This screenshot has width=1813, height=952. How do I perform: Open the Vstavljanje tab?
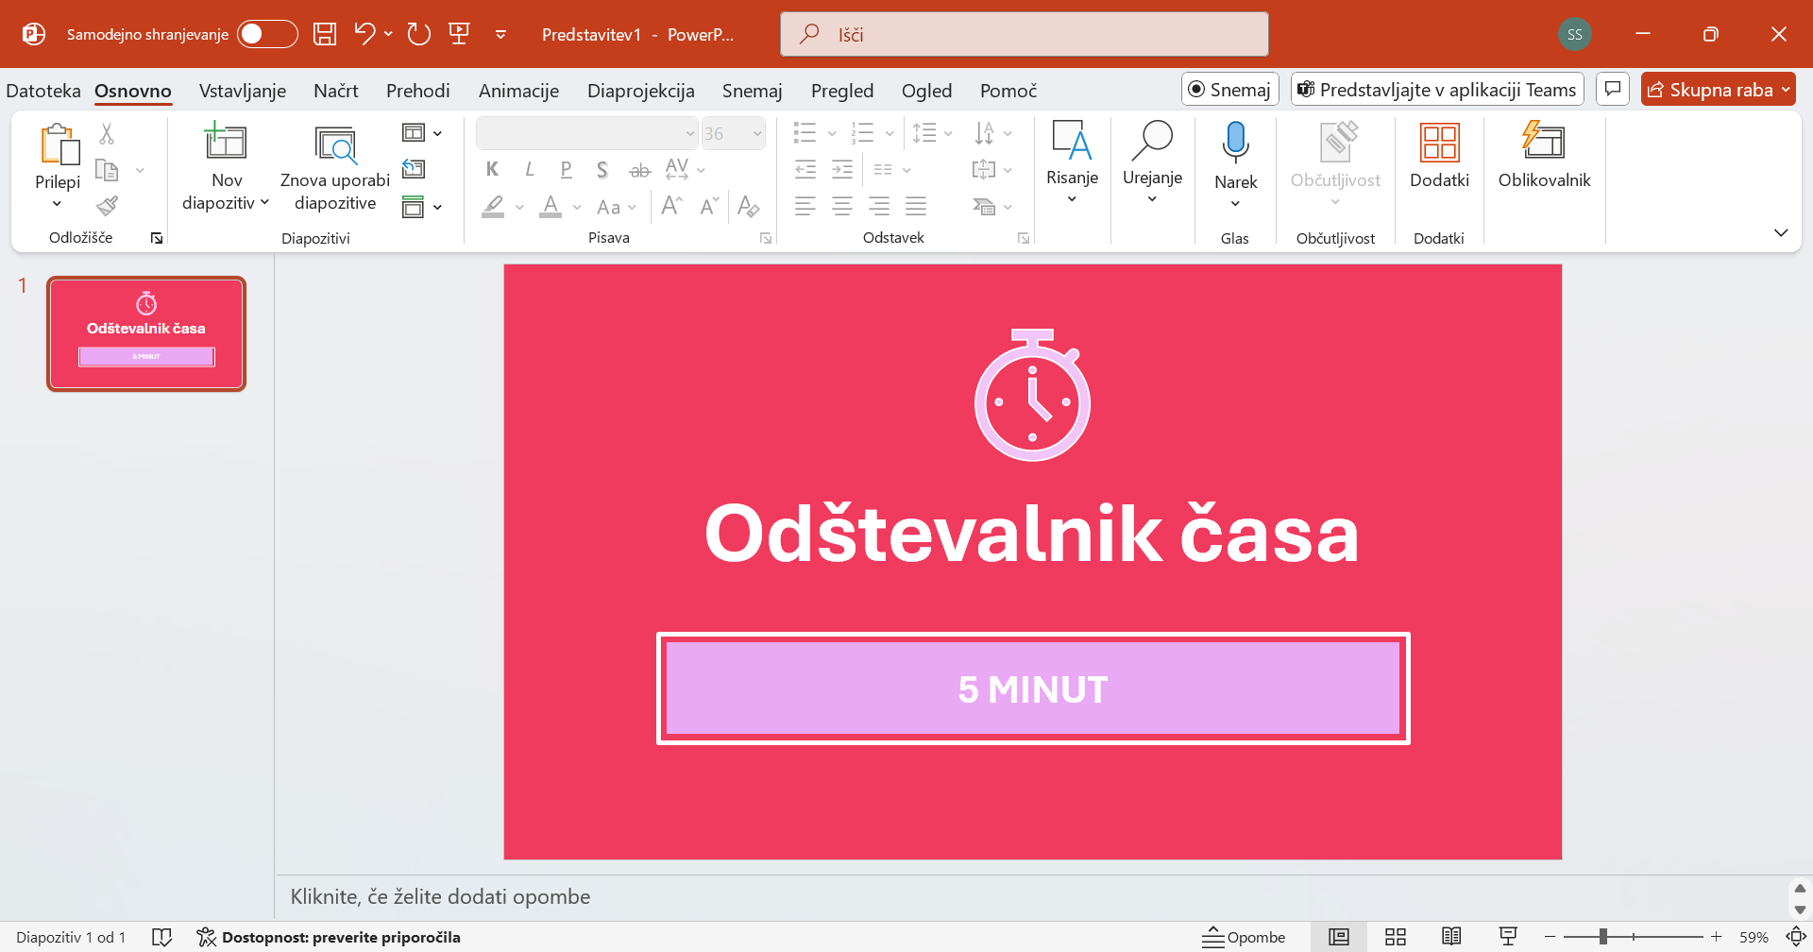click(x=243, y=91)
